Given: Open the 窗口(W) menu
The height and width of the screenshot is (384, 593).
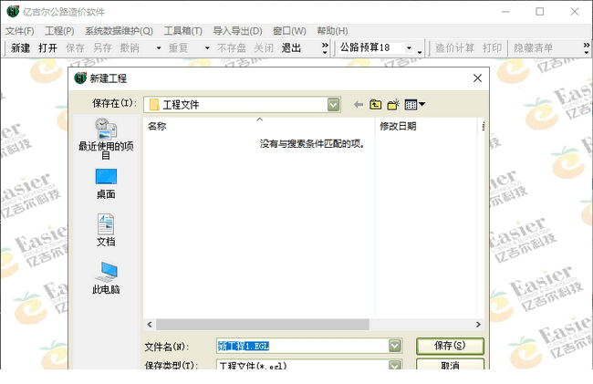Looking at the screenshot, I should pyautogui.click(x=289, y=31).
